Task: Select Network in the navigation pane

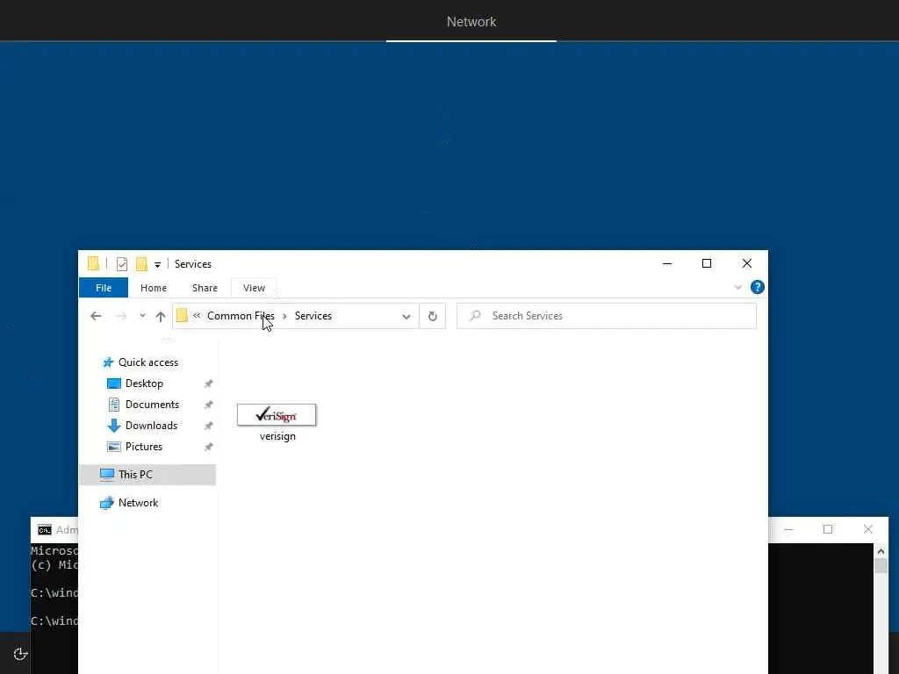Action: click(138, 503)
